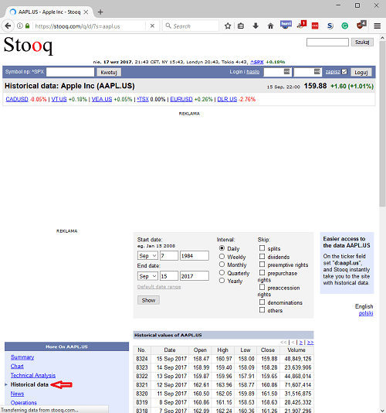386x413 pixels.
Task: Open the EURUSD ticker link
Action: [181, 99]
